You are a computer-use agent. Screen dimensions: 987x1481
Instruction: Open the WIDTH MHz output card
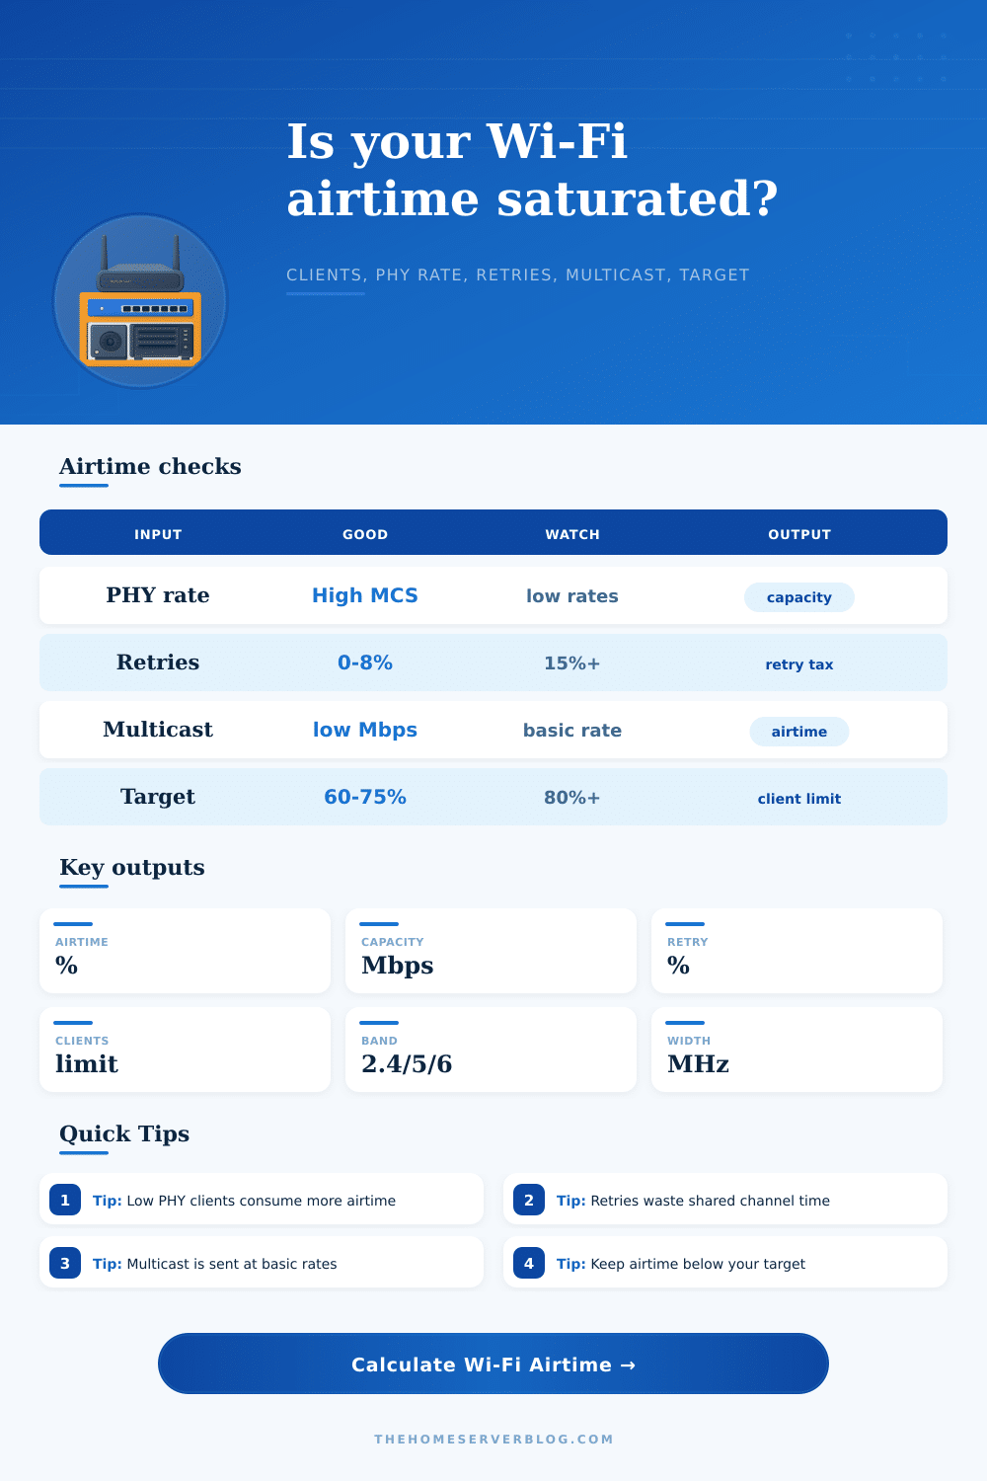pos(797,1050)
